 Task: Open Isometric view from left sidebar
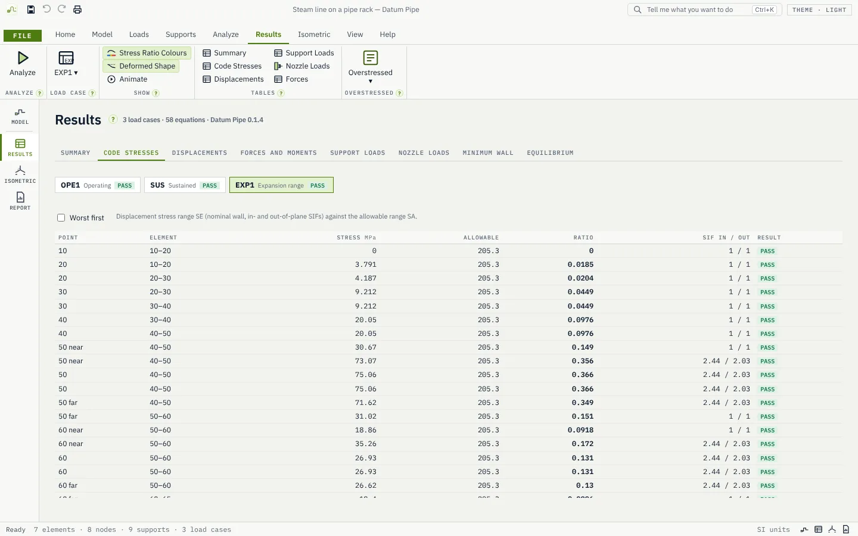[x=20, y=174]
